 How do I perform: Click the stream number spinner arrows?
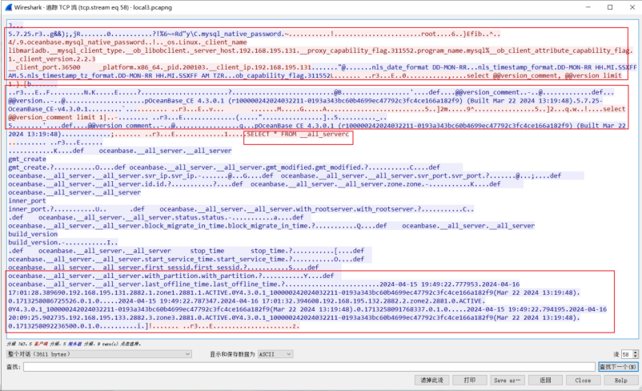click(x=635, y=354)
